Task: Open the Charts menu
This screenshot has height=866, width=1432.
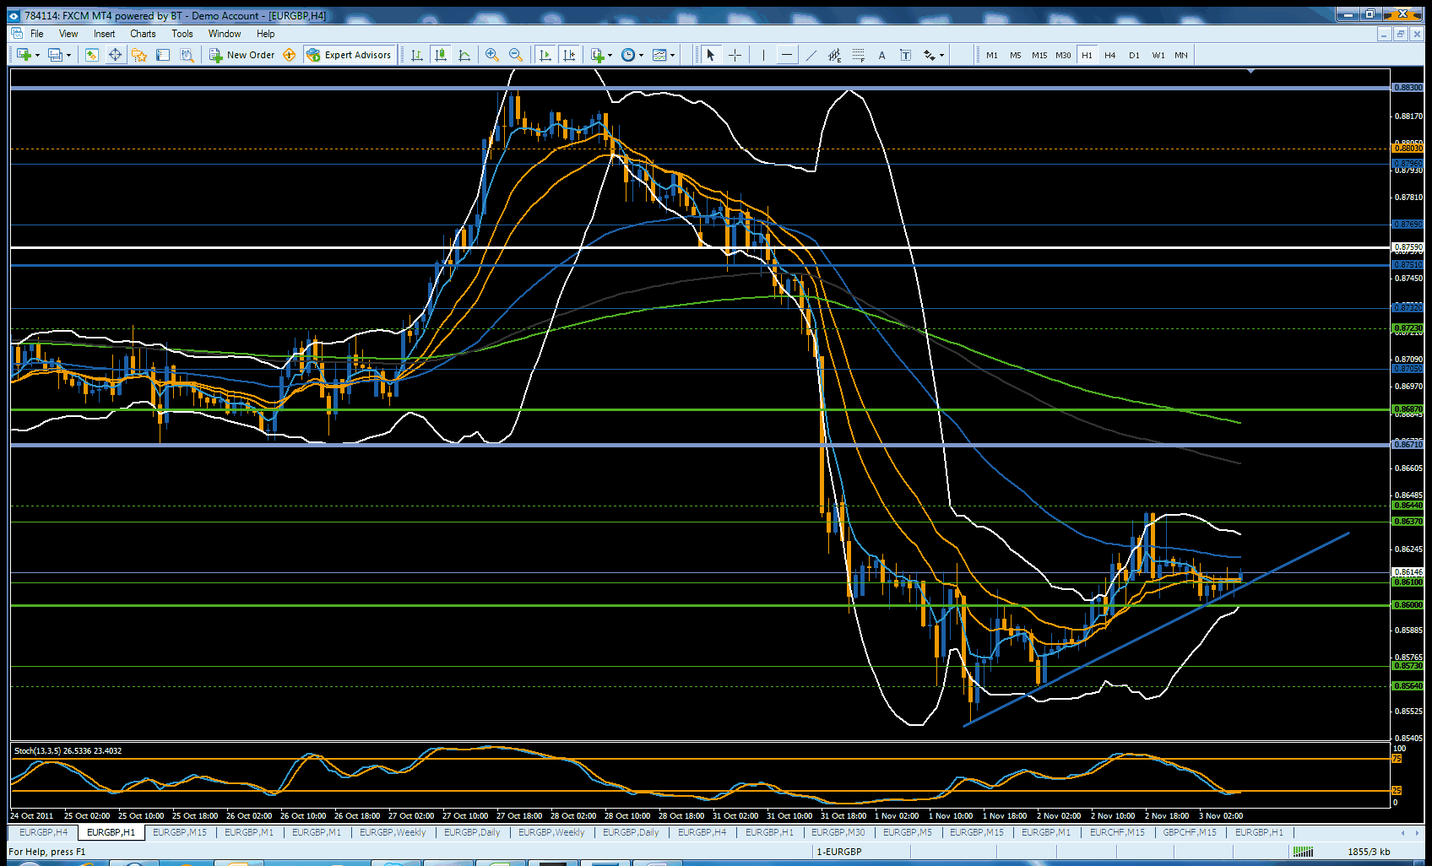Action: click(x=142, y=34)
